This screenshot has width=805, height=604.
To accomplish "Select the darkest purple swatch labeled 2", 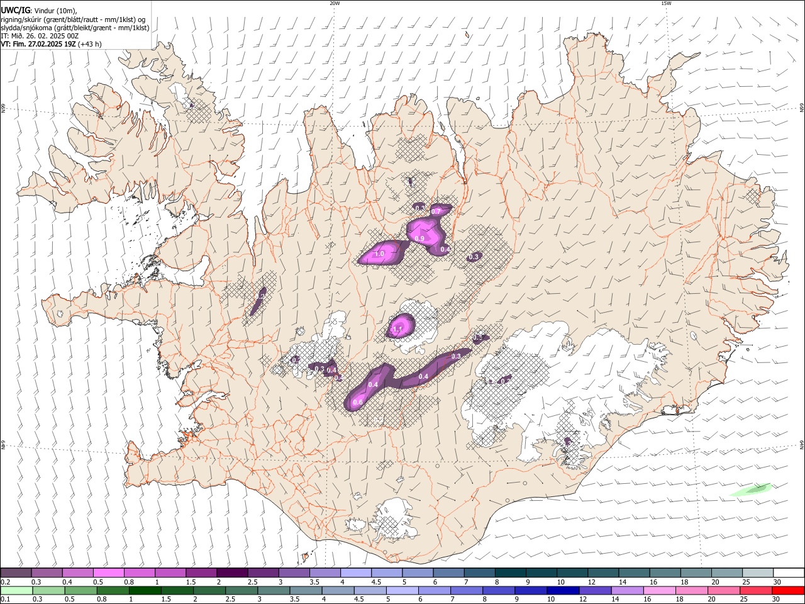I will pyautogui.click(x=231, y=573).
